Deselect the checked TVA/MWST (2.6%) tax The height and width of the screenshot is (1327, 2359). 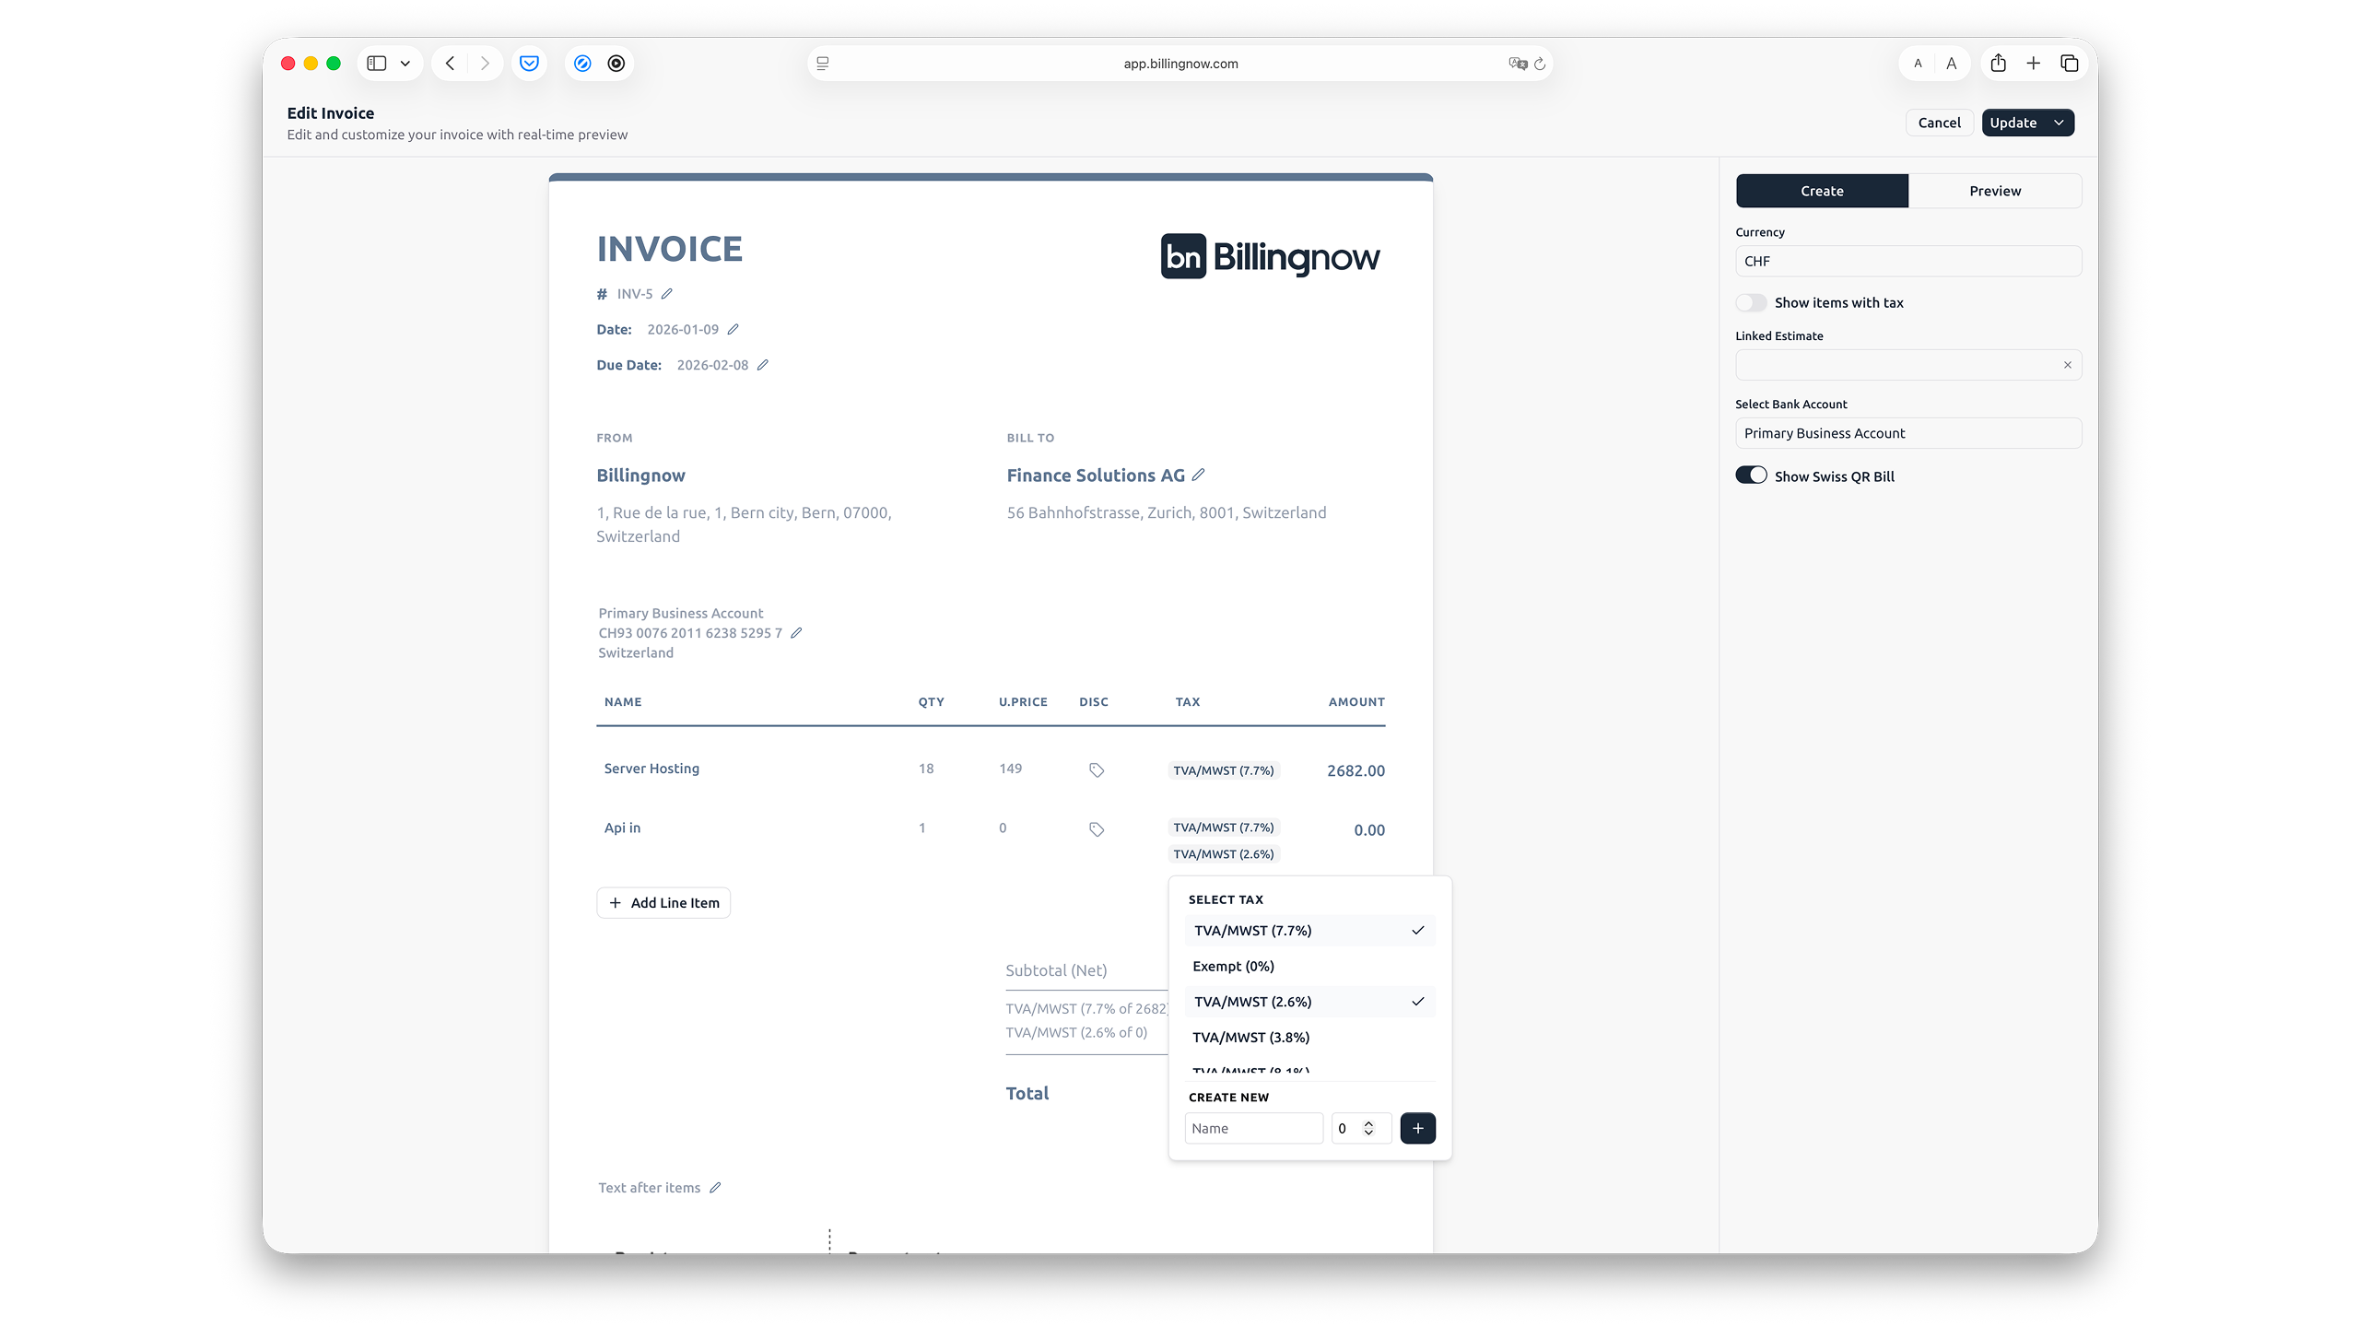pos(1309,1002)
